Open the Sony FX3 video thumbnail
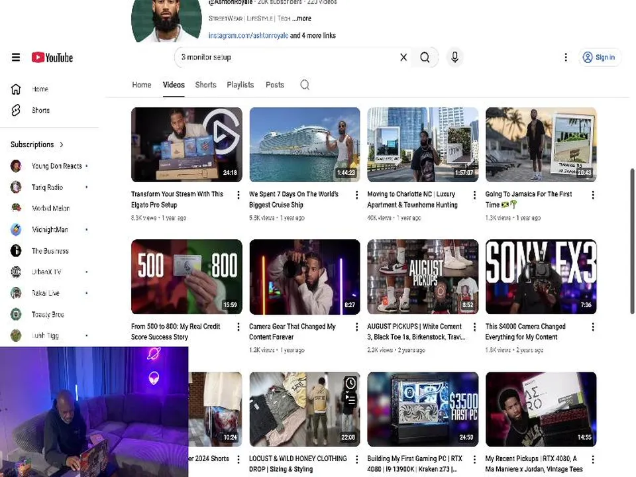Screen dimensions: 636x477 click(x=541, y=277)
